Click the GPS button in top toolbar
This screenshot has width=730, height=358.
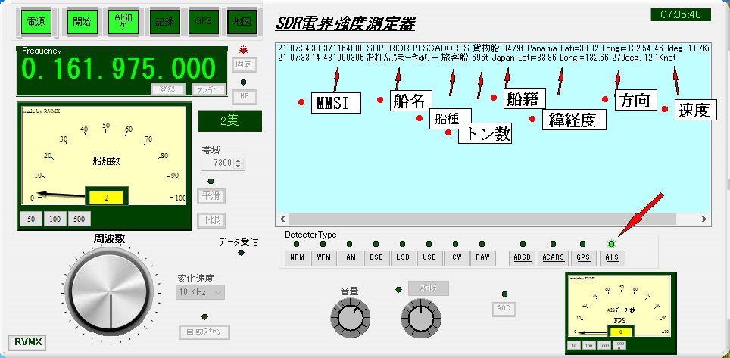pos(202,22)
